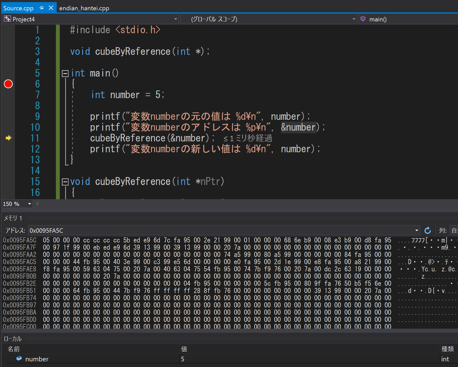The image size is (458, 367).
Task: Click the int type cell for number
Action: click(445, 359)
